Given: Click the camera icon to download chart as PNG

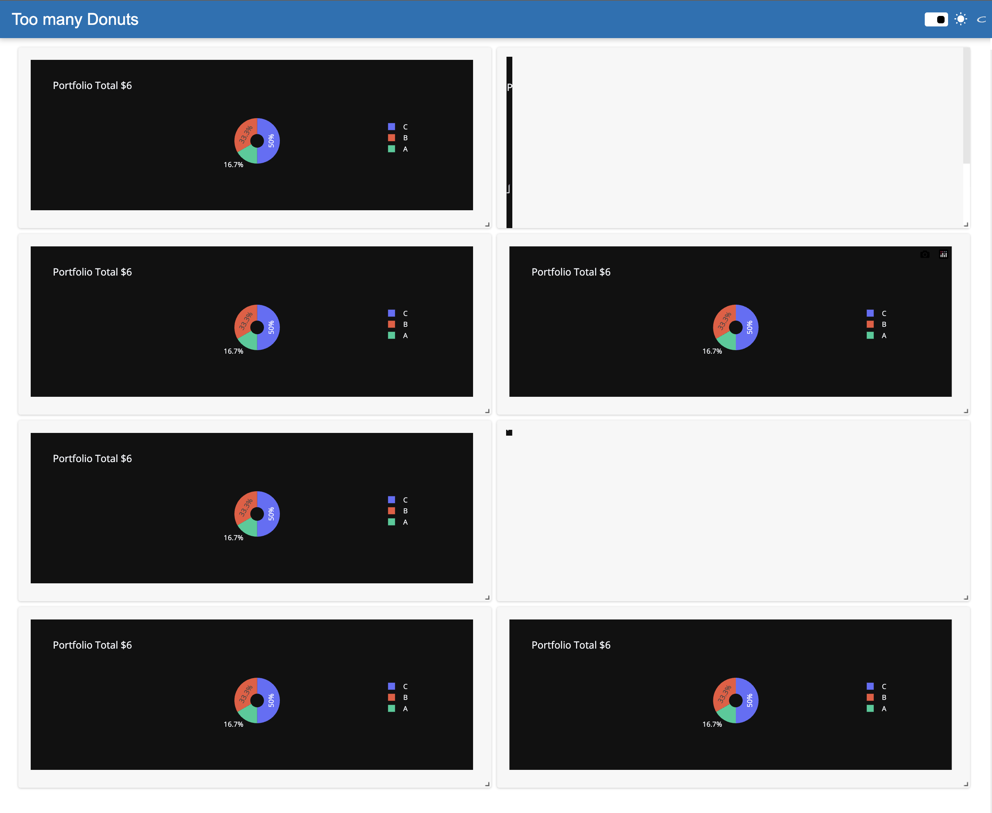Looking at the screenshot, I should pos(924,254).
